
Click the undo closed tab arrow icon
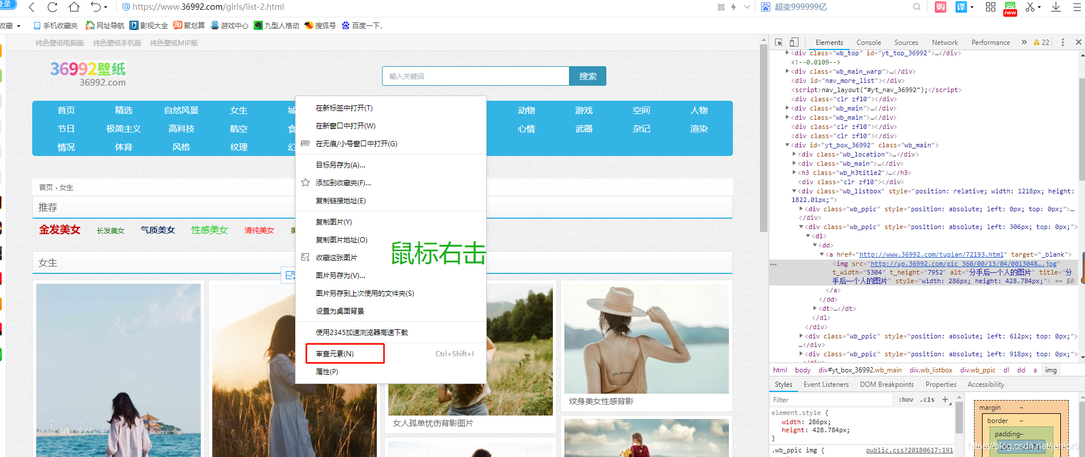[95, 7]
